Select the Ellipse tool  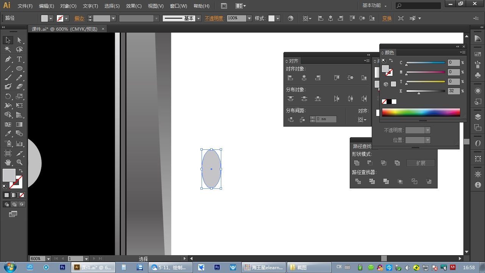click(x=19, y=69)
